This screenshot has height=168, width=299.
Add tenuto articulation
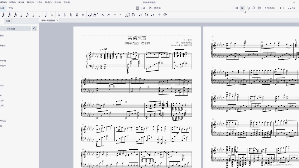(x=115, y=15)
